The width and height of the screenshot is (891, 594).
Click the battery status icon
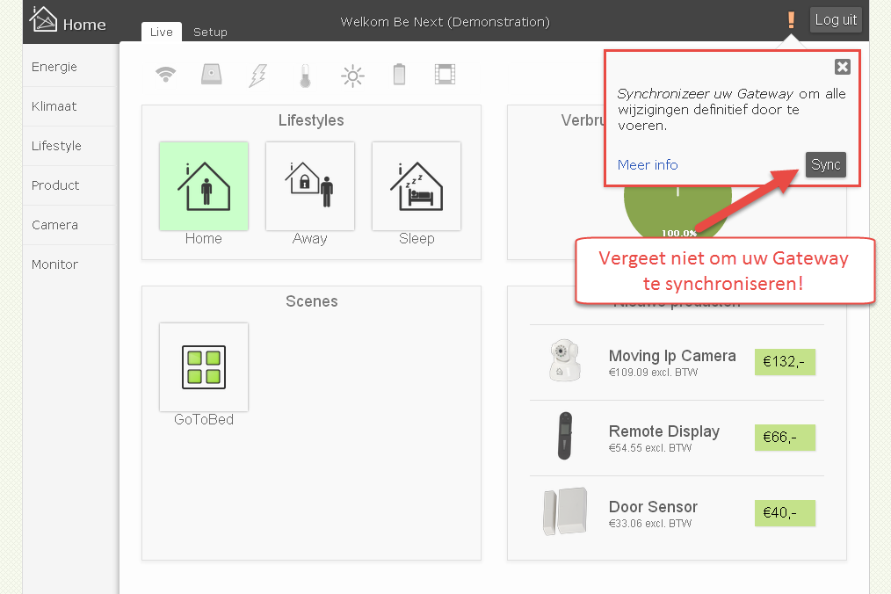399,75
